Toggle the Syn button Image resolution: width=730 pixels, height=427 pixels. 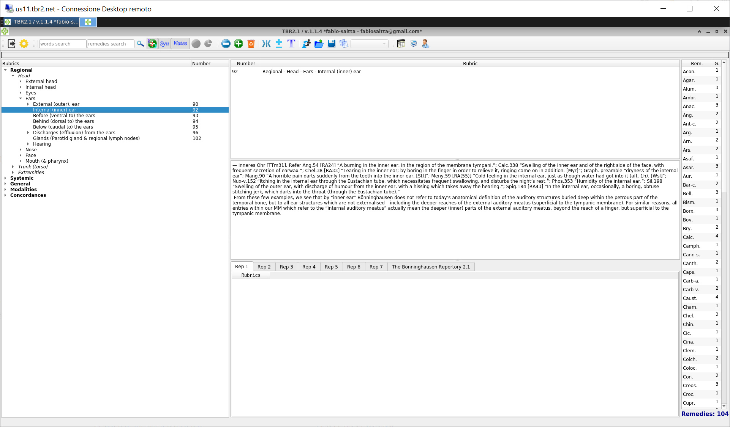coord(164,44)
